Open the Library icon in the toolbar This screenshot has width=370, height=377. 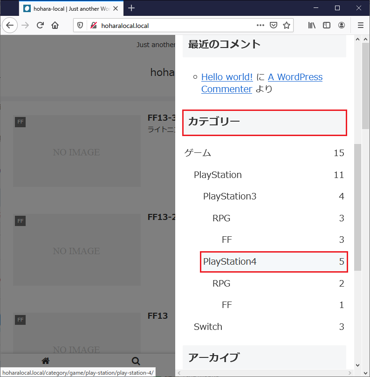(312, 26)
